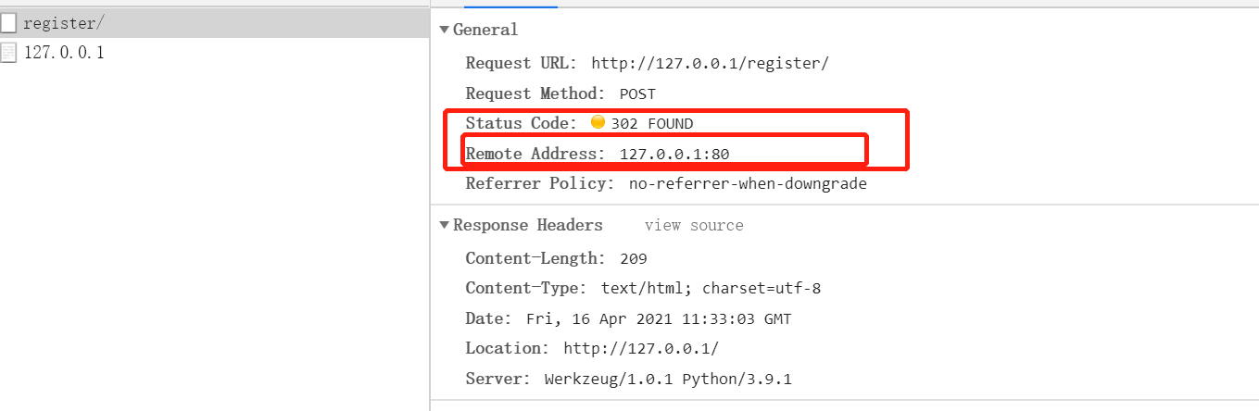The width and height of the screenshot is (1259, 411).
Task: Select the 127.0.0.1 request row
Action: 215,53
